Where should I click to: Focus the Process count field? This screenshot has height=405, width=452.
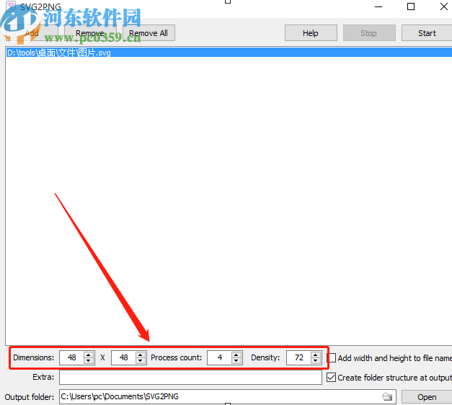point(220,357)
